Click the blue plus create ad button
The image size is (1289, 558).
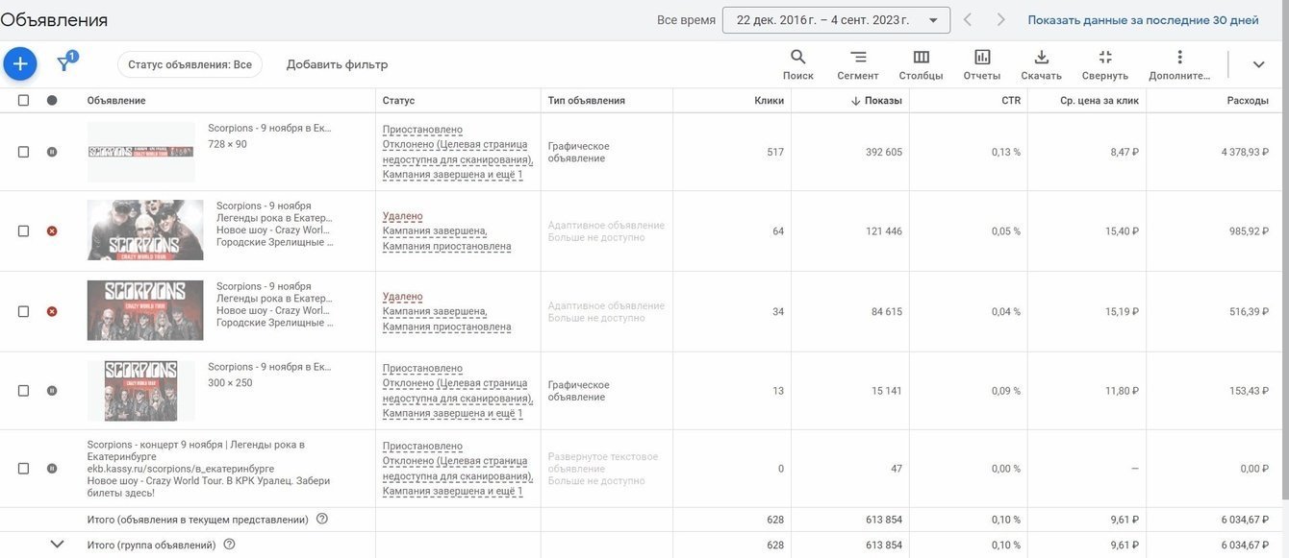click(x=20, y=64)
